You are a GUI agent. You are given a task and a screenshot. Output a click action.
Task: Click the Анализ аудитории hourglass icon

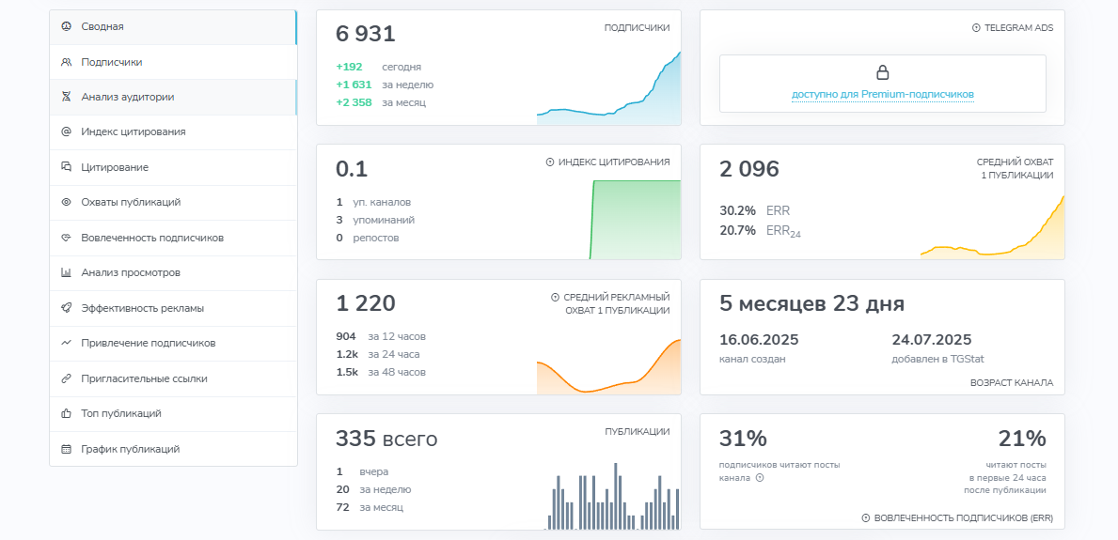click(x=66, y=97)
